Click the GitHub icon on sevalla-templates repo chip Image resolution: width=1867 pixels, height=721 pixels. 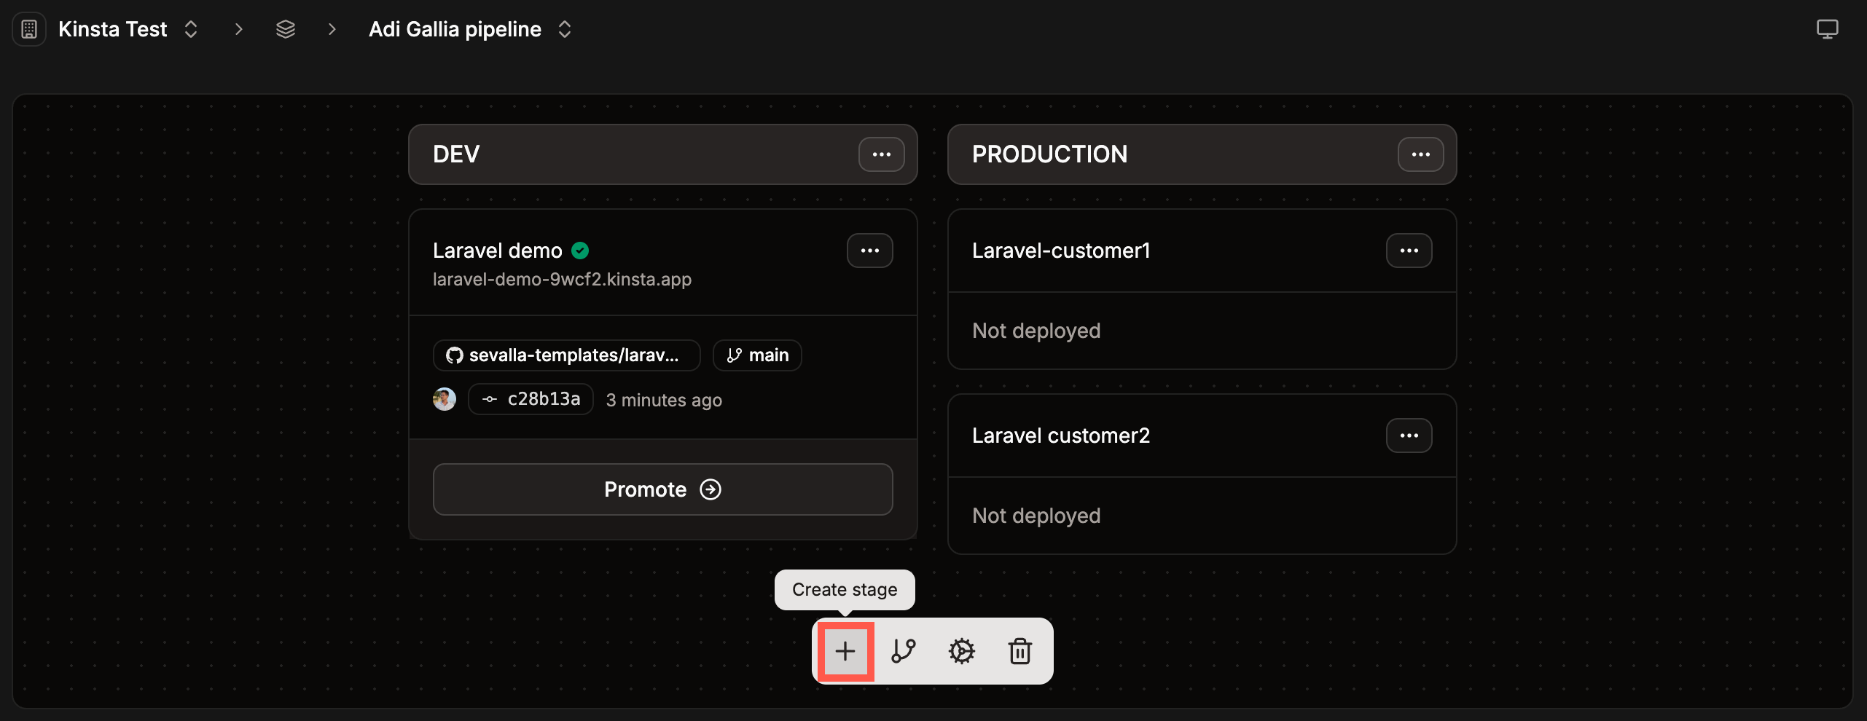point(455,355)
